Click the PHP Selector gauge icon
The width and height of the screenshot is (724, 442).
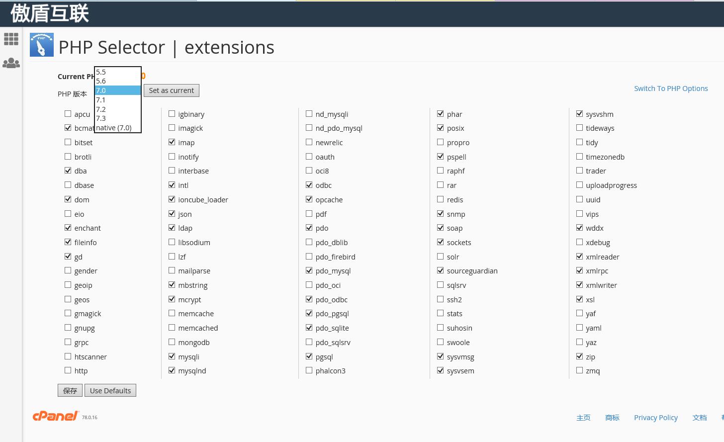click(x=42, y=45)
